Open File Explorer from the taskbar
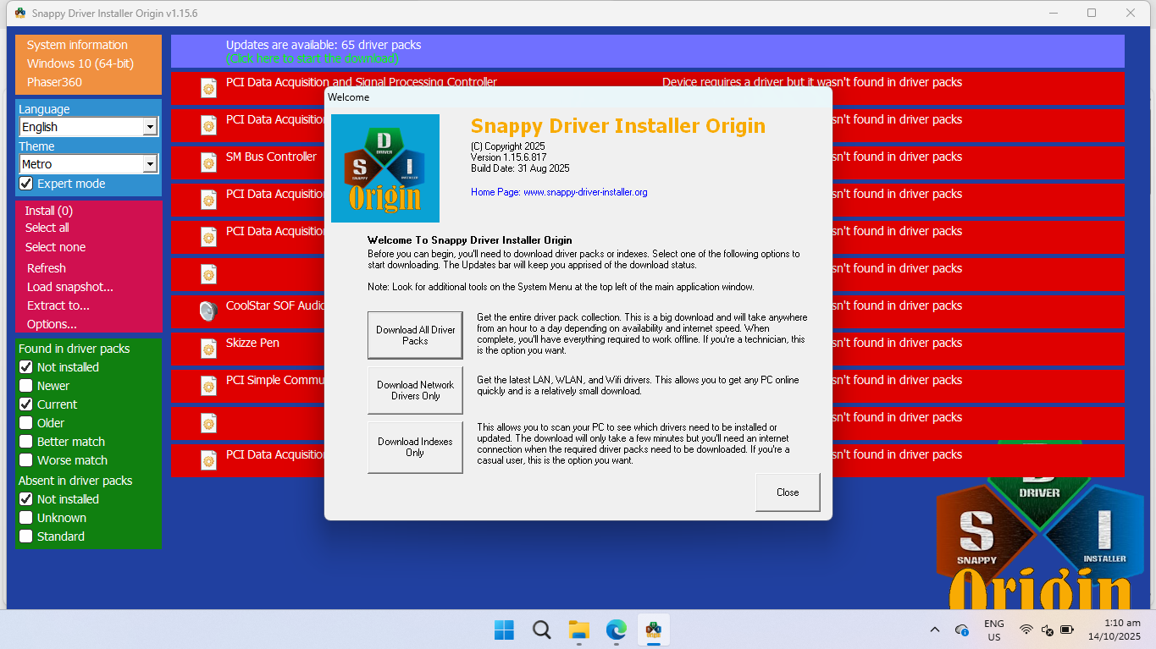This screenshot has width=1156, height=649. 578,630
